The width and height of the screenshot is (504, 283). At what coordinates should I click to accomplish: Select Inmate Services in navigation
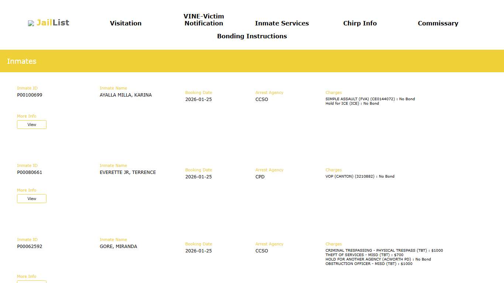click(x=282, y=23)
